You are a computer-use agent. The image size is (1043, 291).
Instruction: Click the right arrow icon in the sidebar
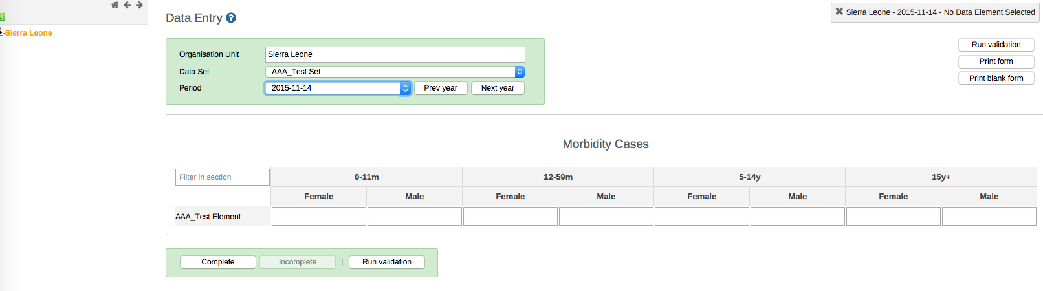(139, 5)
